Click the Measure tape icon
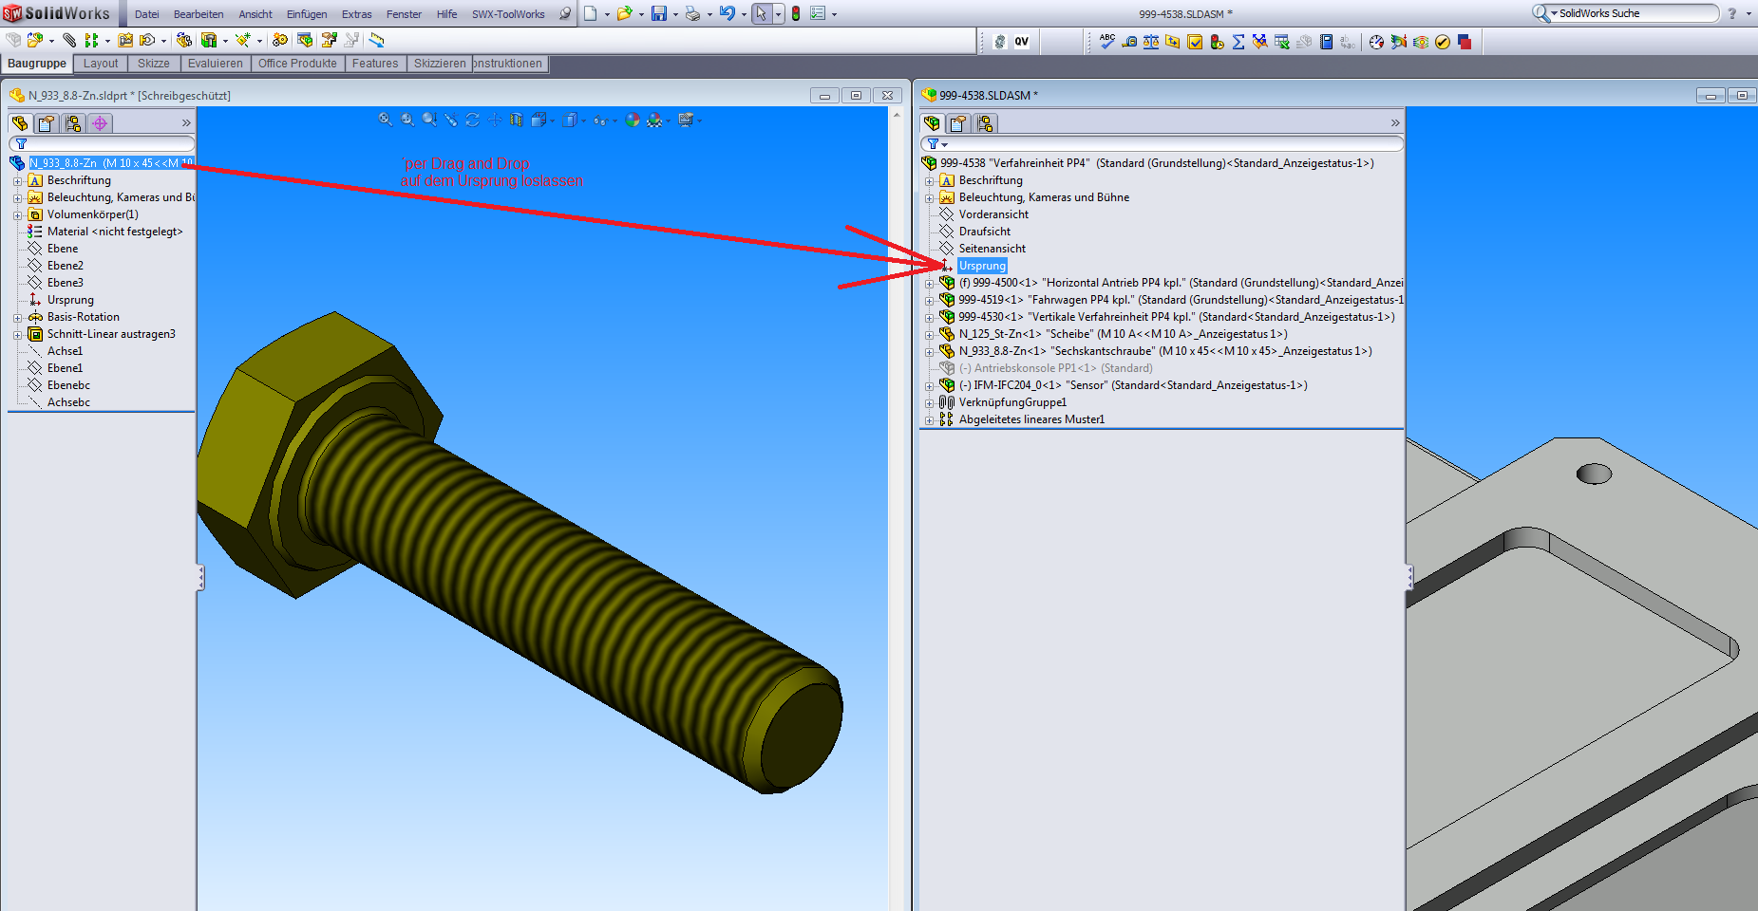 [1129, 41]
